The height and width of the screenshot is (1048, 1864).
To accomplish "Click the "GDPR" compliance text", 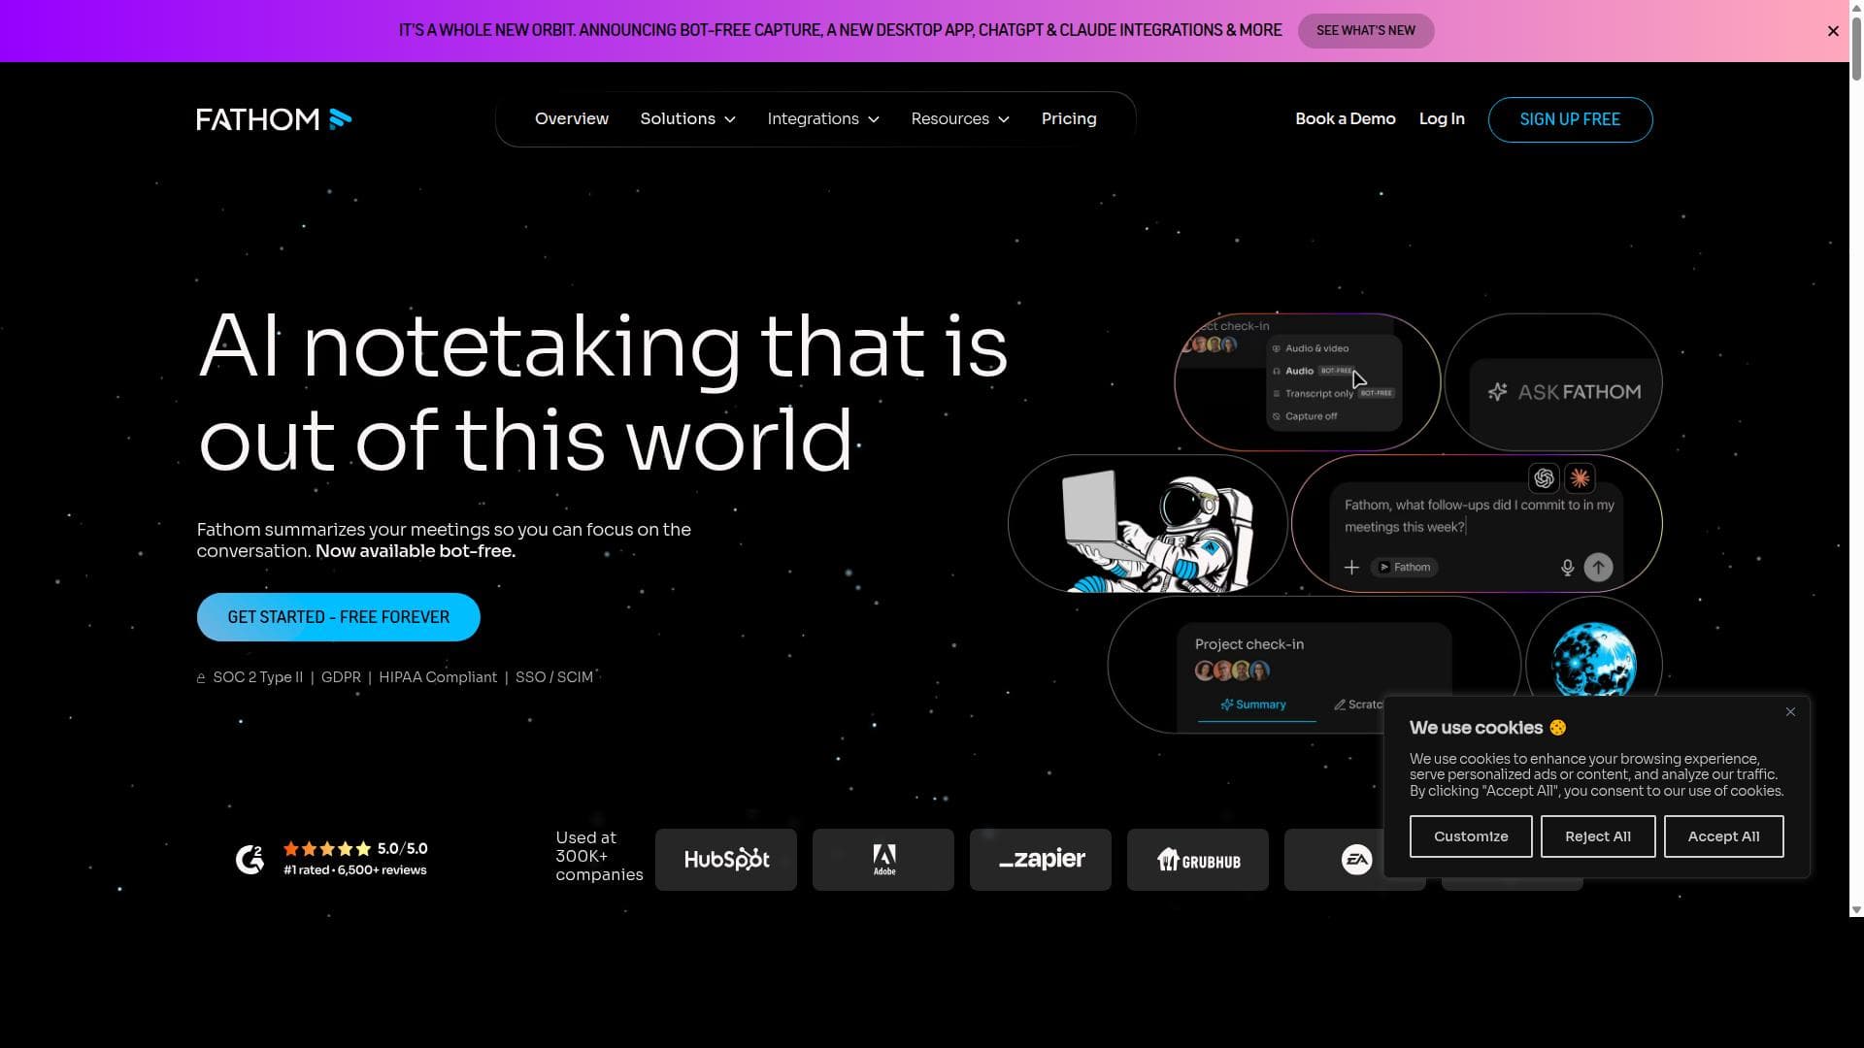I will 341,677.
